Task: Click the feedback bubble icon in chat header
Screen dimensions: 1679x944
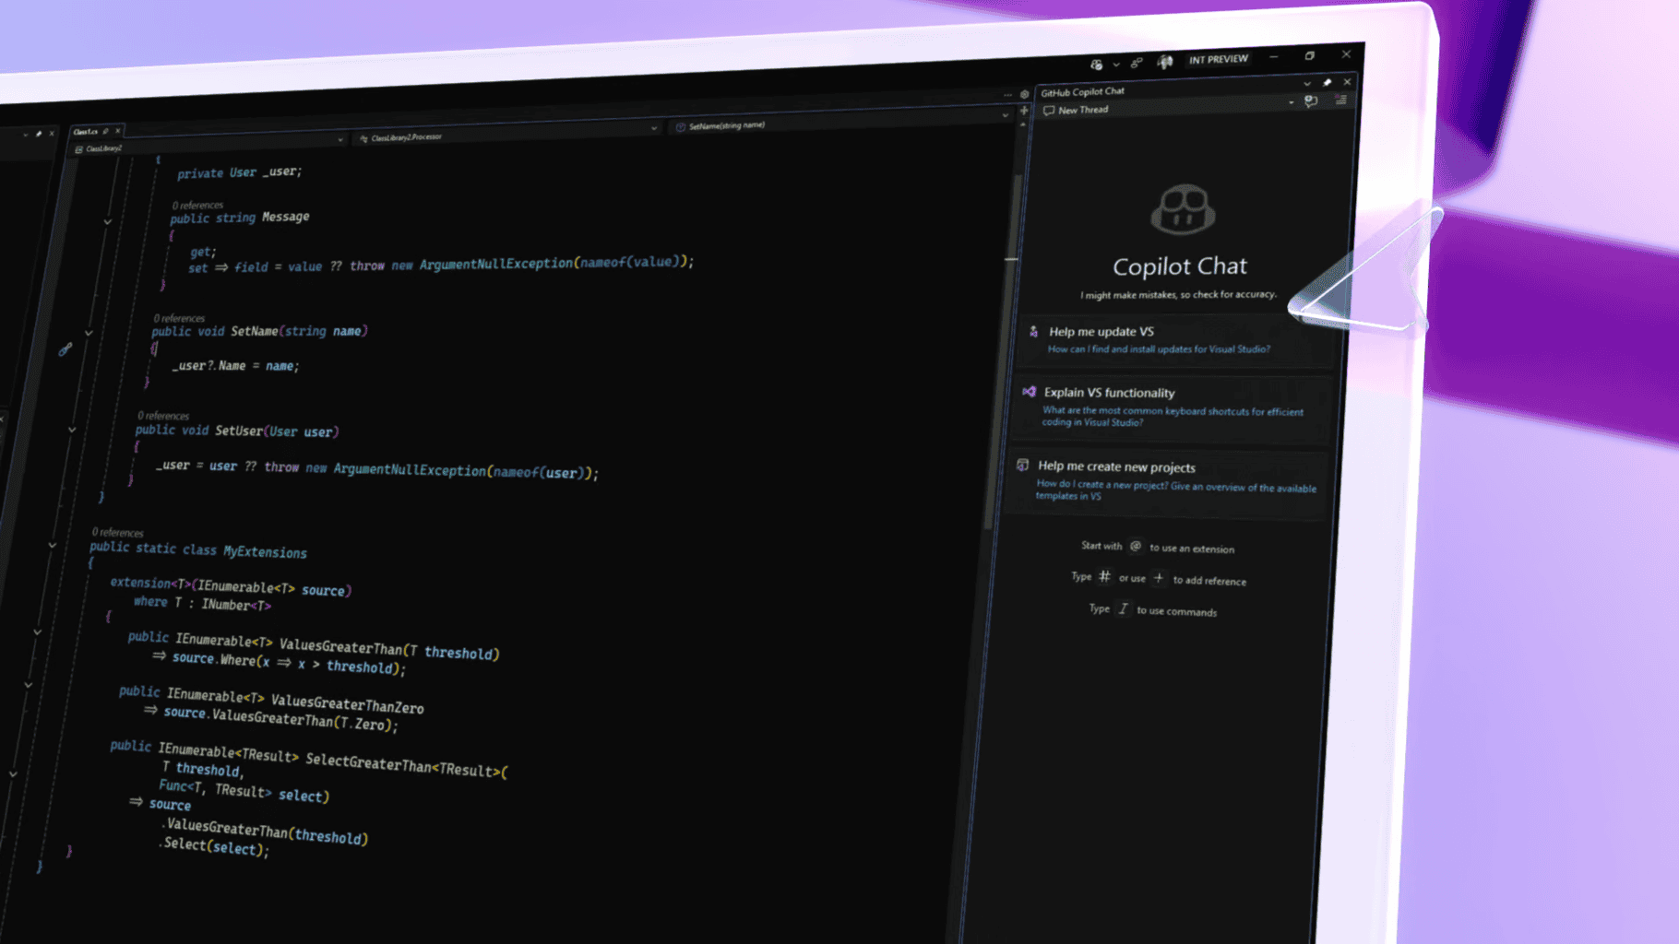Action: [1311, 102]
